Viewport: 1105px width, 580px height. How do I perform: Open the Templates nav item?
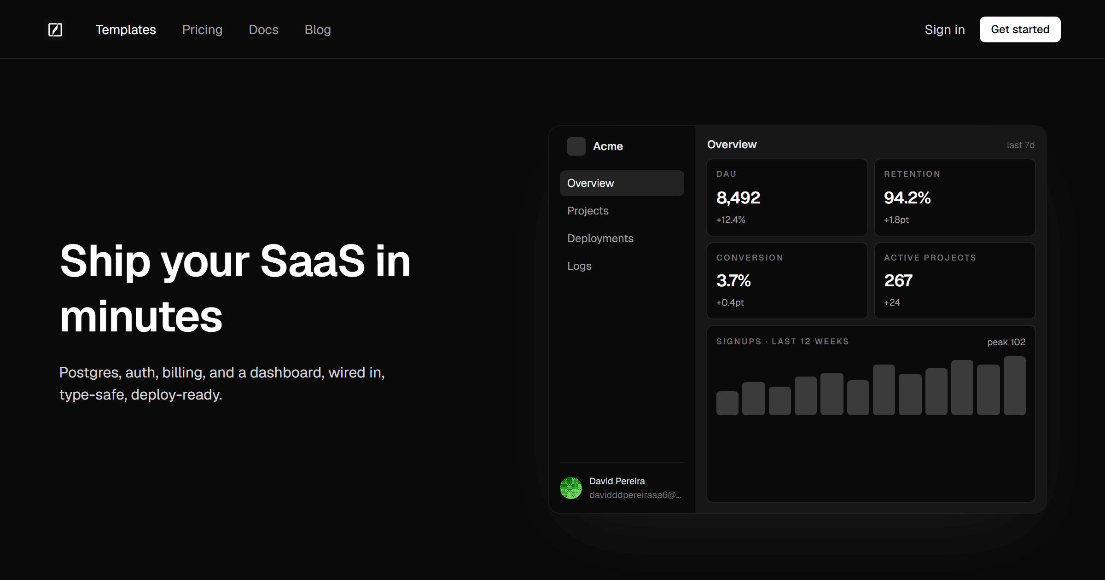[x=126, y=29]
